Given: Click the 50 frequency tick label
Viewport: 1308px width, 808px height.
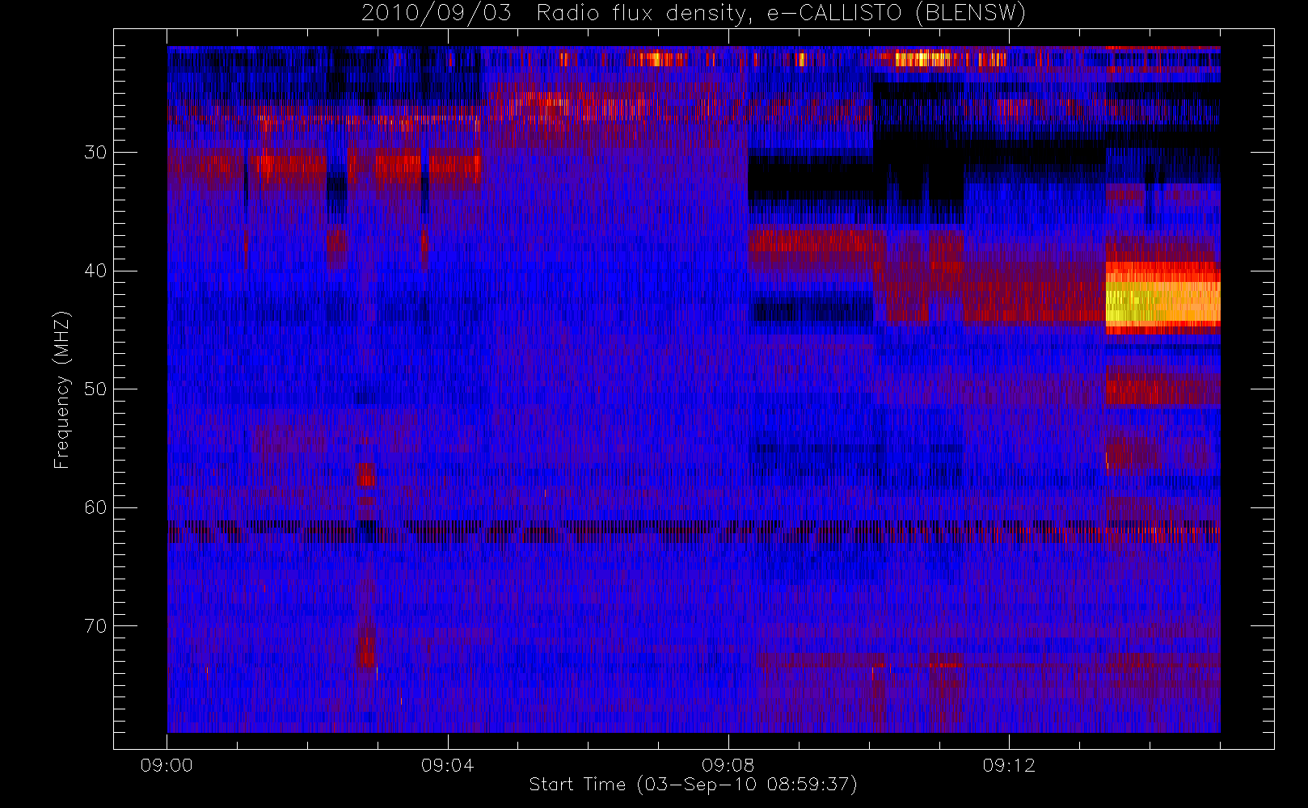Looking at the screenshot, I should [x=95, y=389].
